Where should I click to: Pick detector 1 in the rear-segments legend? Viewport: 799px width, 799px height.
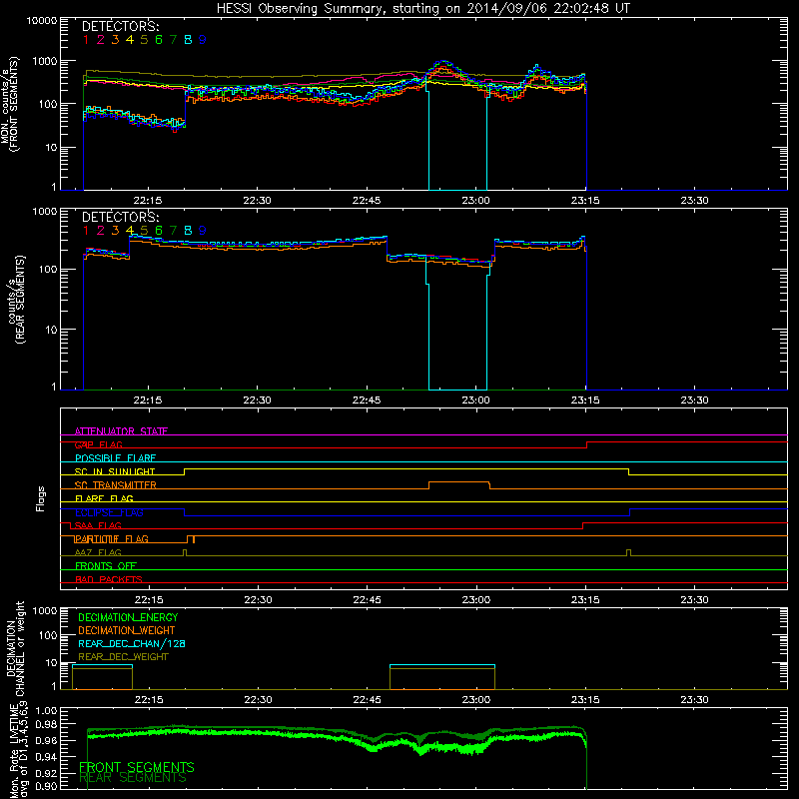(x=86, y=231)
